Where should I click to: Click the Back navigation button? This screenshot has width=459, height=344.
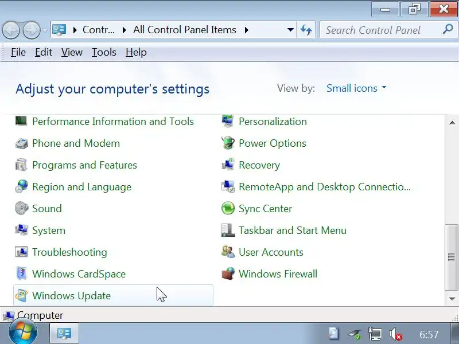11,30
